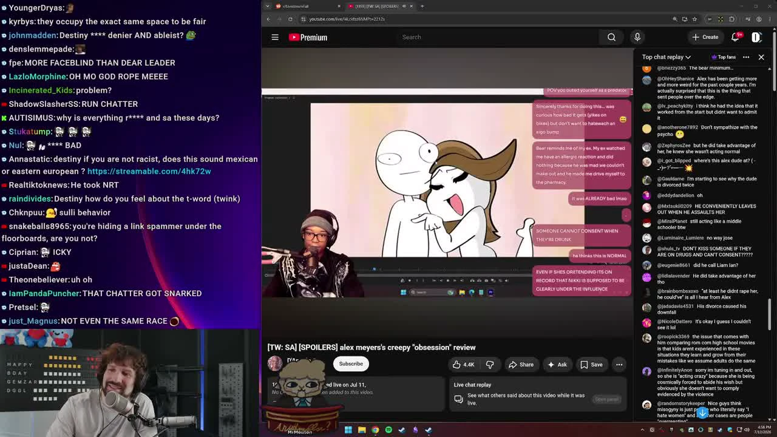Click @ZephyrosZee chat replay message
Image resolution: width=777 pixels, height=437 pixels.
tap(702, 149)
